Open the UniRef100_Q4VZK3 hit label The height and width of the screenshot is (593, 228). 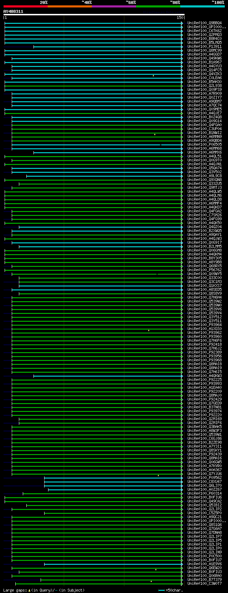[x=204, y=74]
